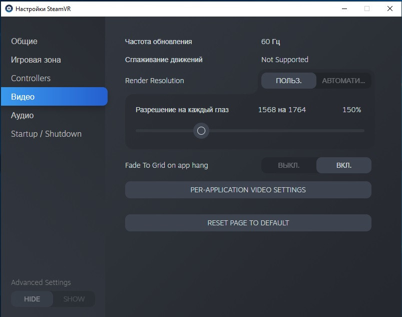This screenshot has height=317, width=402.
Task: Close the Настройки SteamVR window
Action: coord(390,9)
